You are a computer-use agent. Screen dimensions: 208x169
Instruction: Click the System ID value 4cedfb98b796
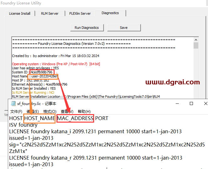[41, 72]
